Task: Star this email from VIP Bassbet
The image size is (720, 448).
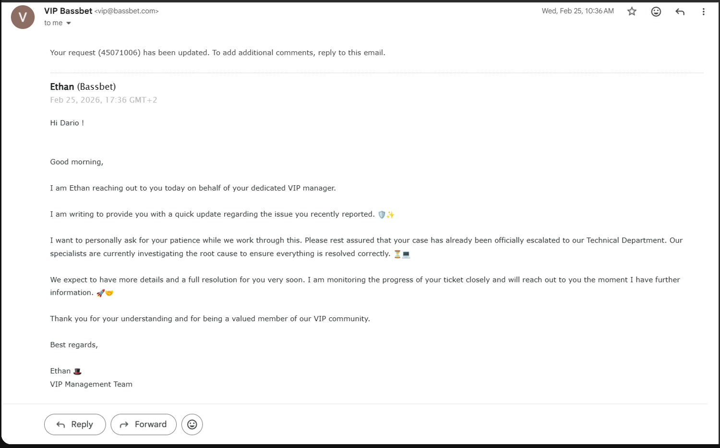Action: [x=632, y=11]
